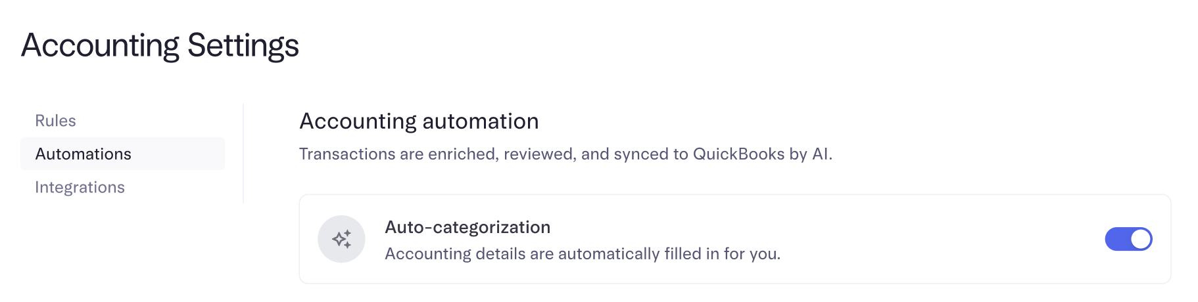The height and width of the screenshot is (302, 1198).
Task: Click the Rules link in left navigation
Action: 56,121
